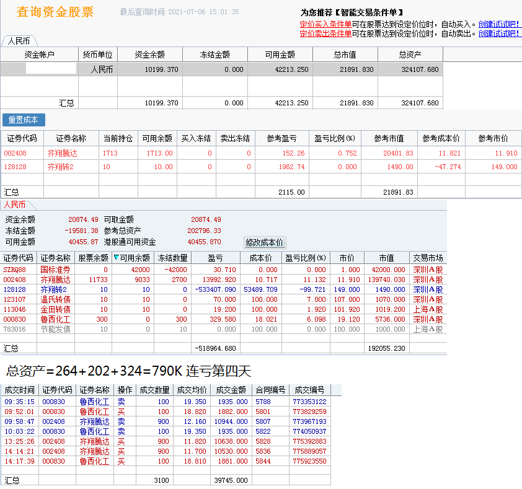Click cost price -47.274 cell
The height and width of the screenshot is (489, 522).
click(x=448, y=167)
